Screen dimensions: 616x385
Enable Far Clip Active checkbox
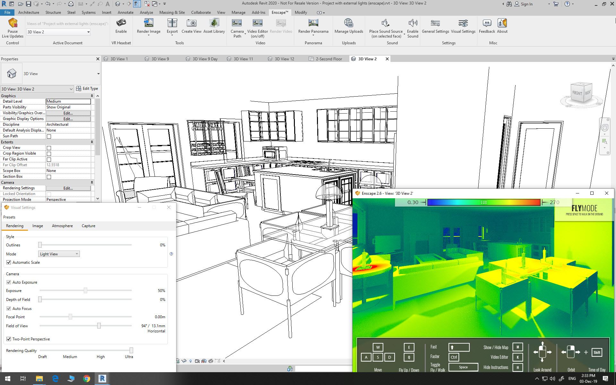pos(49,159)
